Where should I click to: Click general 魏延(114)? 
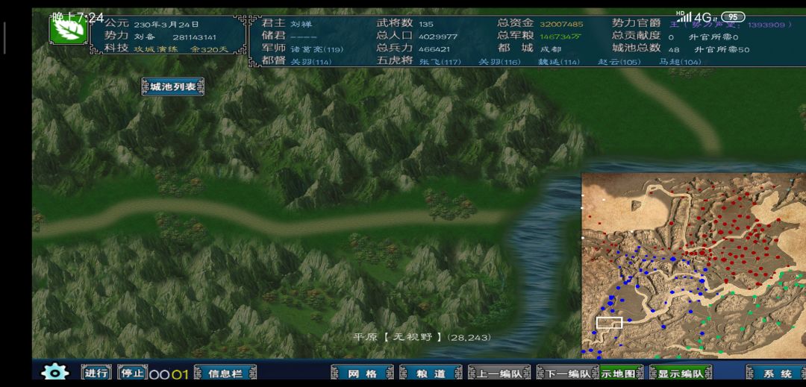pyautogui.click(x=558, y=62)
